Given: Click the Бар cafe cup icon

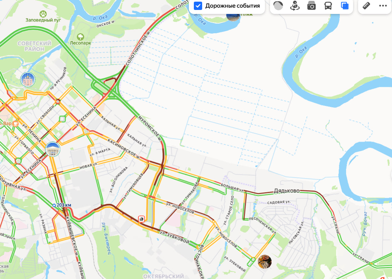Looking at the screenshot, I should click(x=16, y=123).
